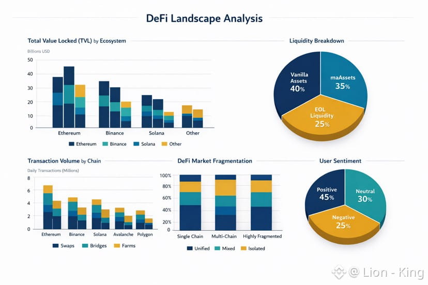The image size is (428, 285).
Task: Select the Other yellow legend swatch
Action: pyautogui.click(x=164, y=144)
